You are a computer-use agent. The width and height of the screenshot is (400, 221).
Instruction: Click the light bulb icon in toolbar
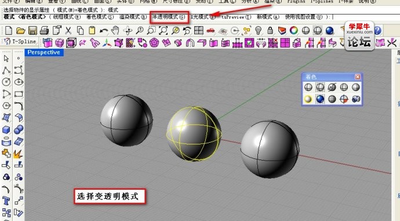click(x=259, y=31)
